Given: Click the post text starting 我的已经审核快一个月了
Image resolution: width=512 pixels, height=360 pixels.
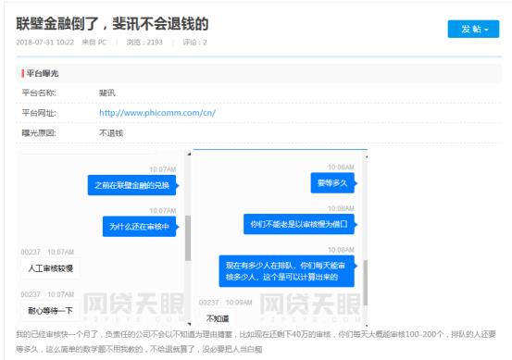Looking at the screenshot, I should pos(256,341).
